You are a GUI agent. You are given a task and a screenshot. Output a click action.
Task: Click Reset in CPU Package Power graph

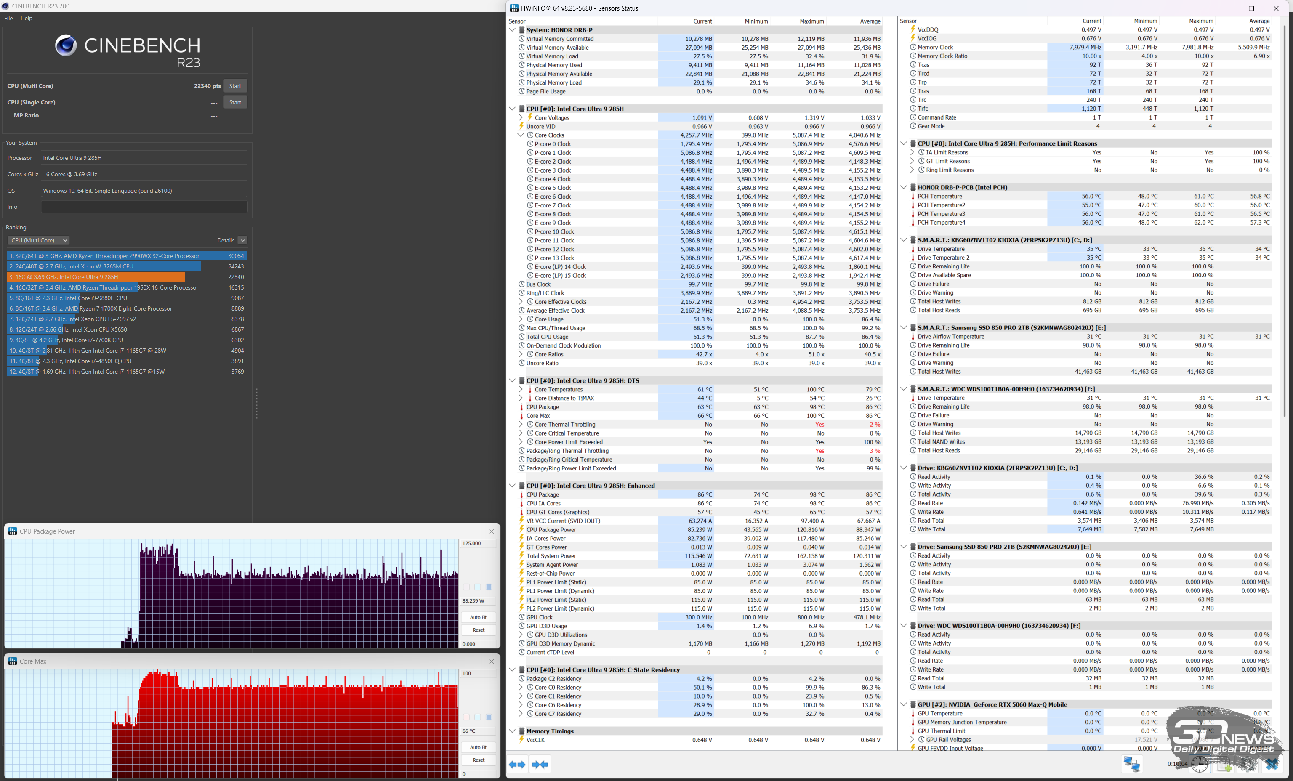478,630
